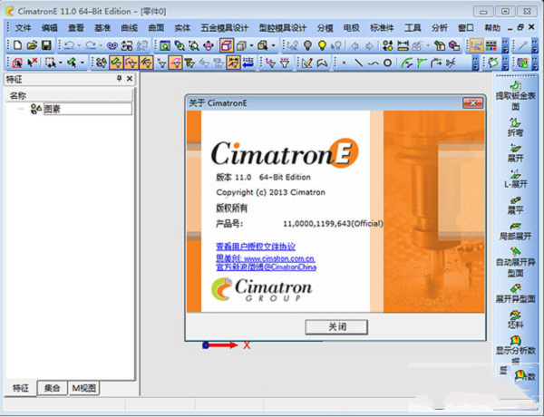
Task: Click the Undo arrow icon
Action: tap(70, 45)
